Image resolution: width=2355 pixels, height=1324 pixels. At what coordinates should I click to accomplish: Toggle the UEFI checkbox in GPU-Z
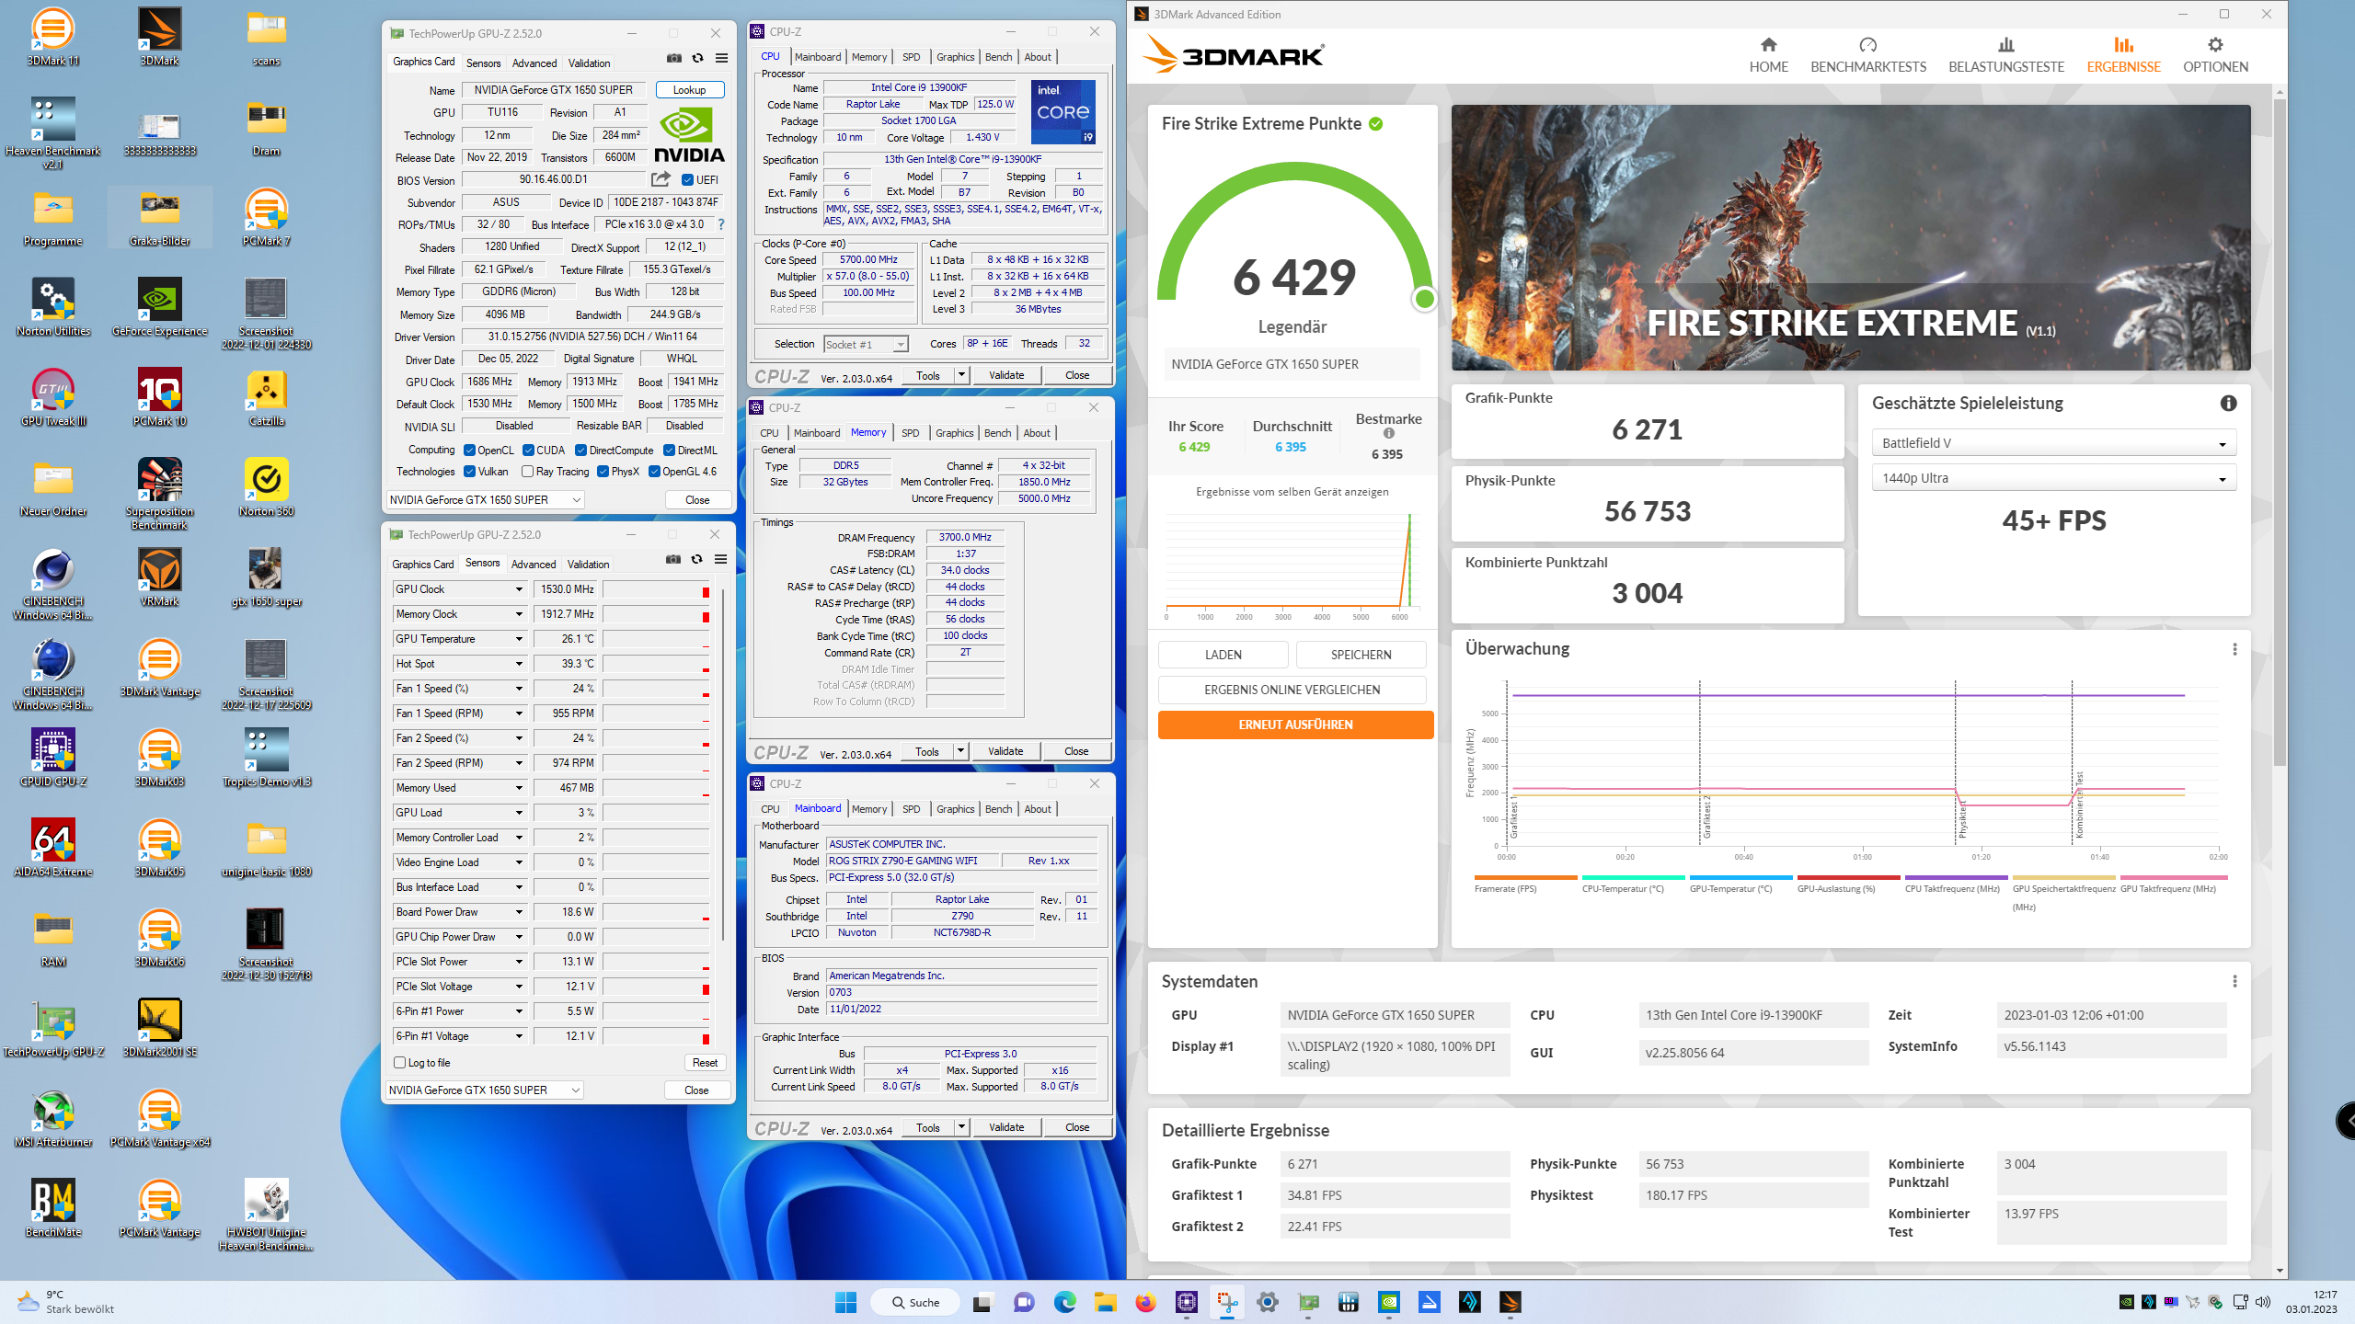(x=687, y=180)
